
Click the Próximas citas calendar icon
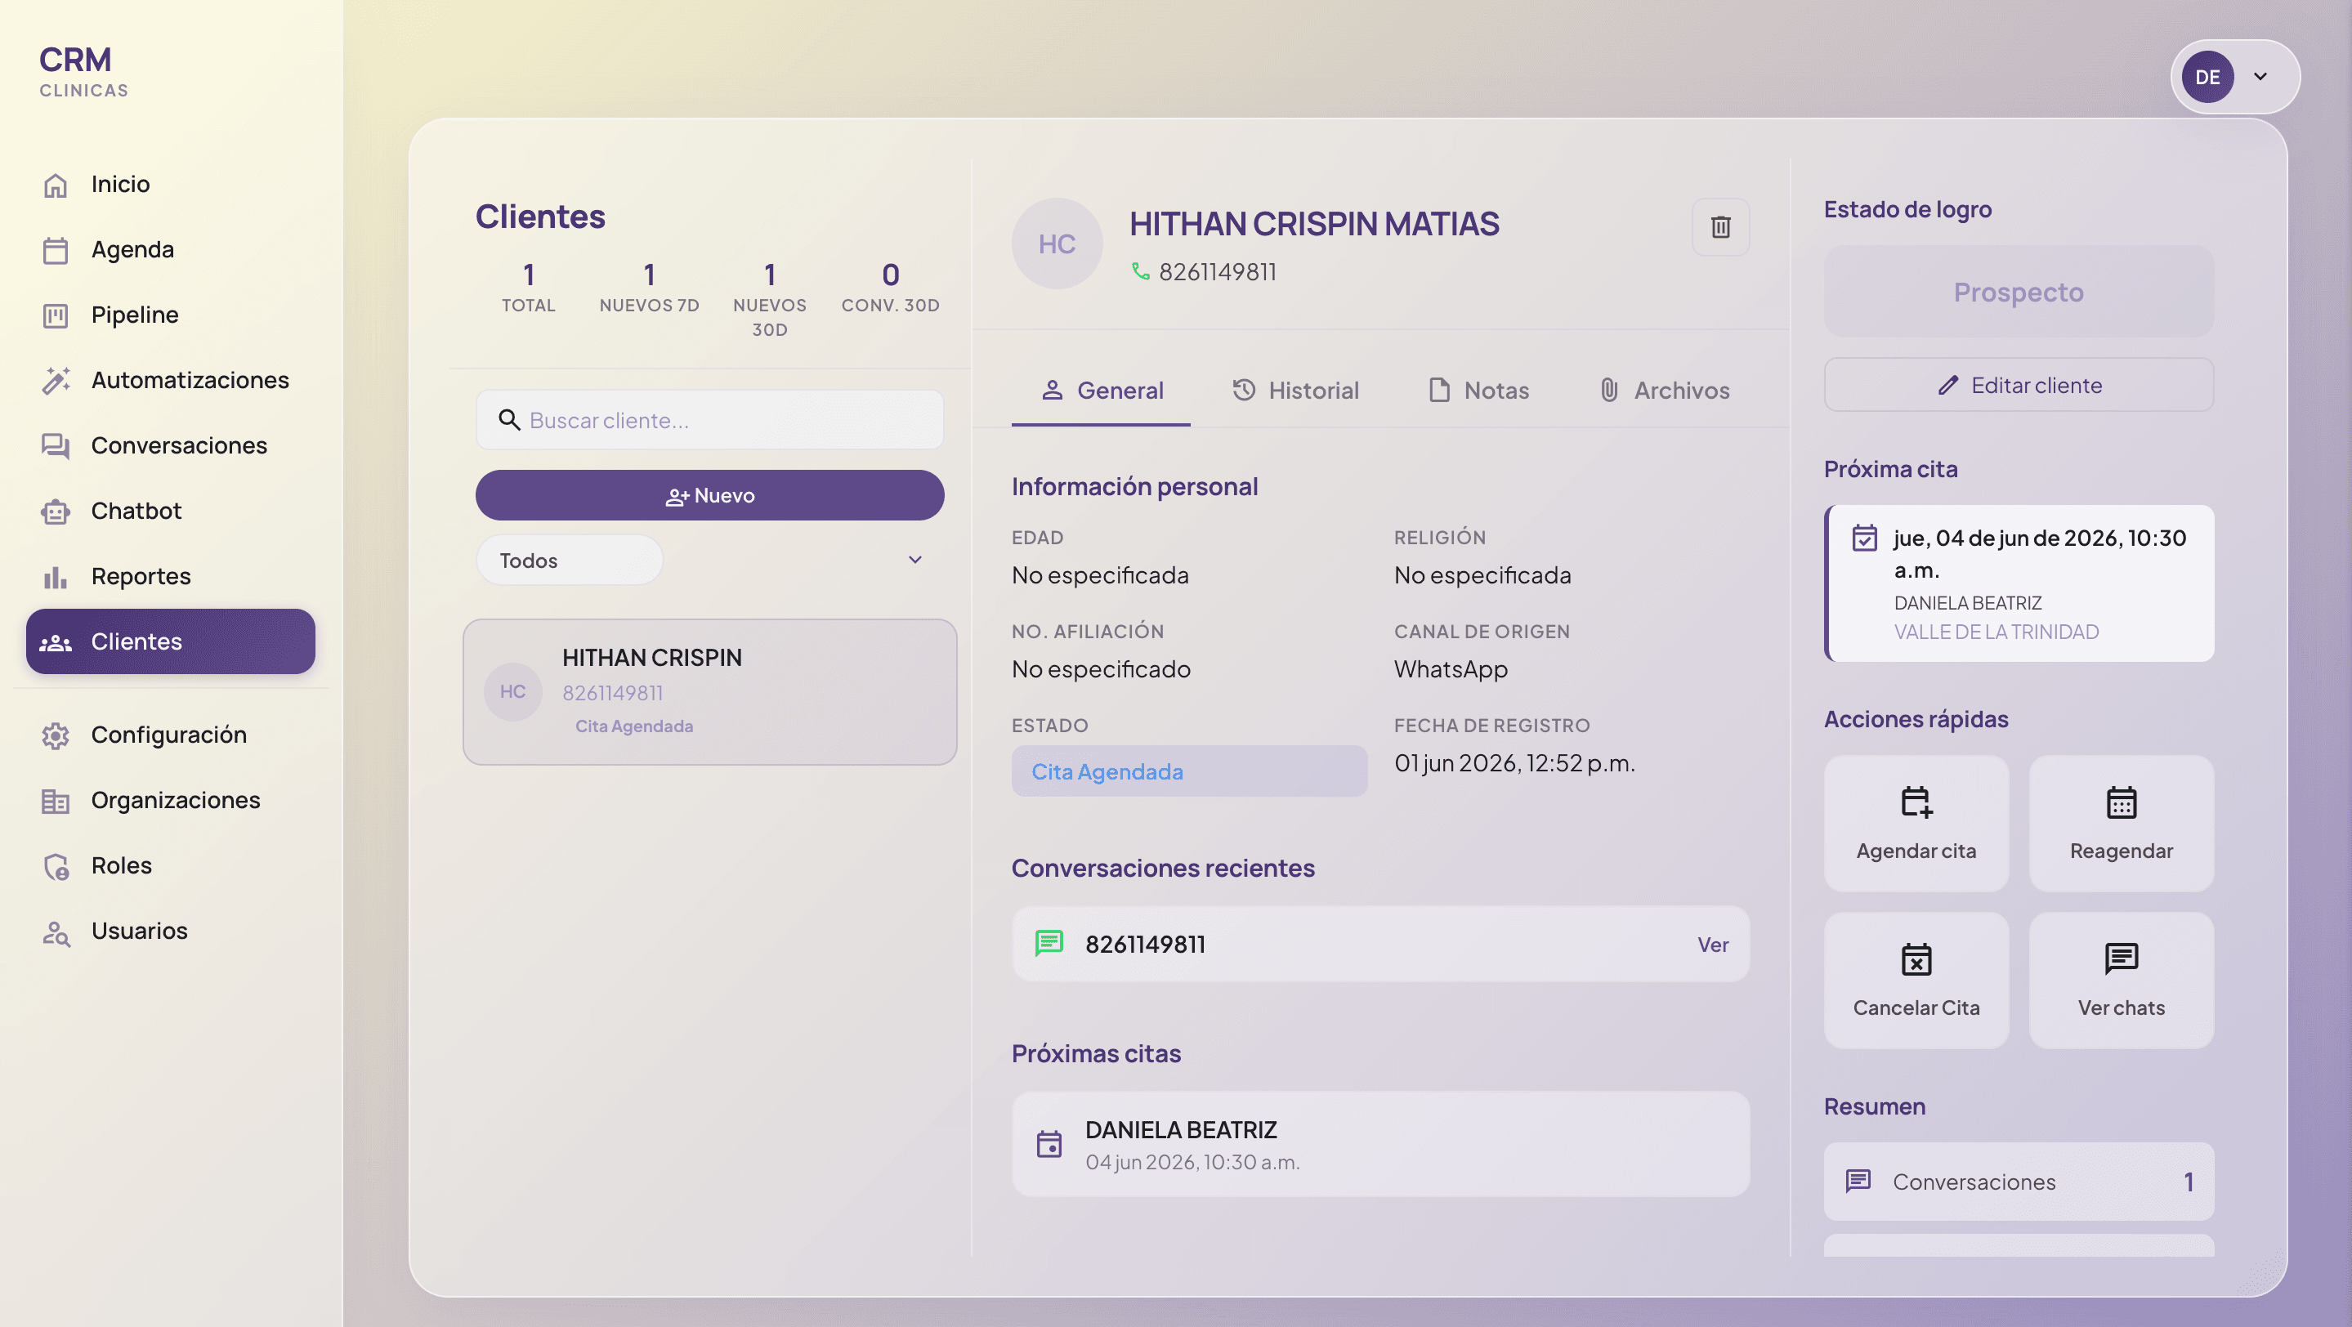click(1049, 1145)
